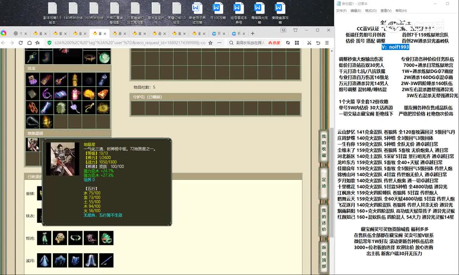Select the green robe in 惊鸿 row
459x275 pixels.
[44, 238]
